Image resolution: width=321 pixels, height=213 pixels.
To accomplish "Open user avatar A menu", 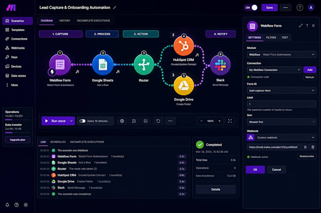I will pos(311,8).
